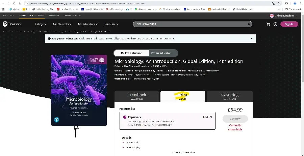This screenshot has height=156, width=304.
Task: Reload the page with the refresh icon
Action: [x=14, y=3]
